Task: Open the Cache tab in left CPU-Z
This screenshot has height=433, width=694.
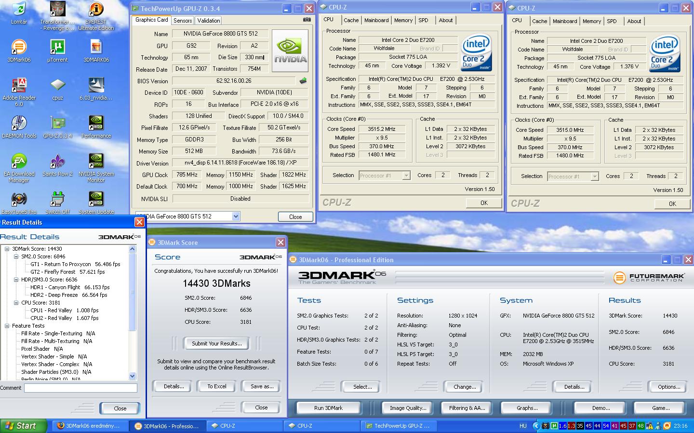Action: tap(351, 20)
